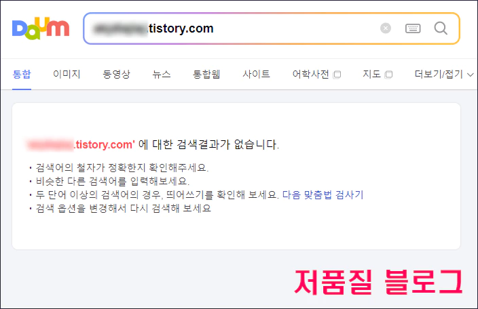Screen dimensions: 478x309
Task: Select the text 에 대한 검색결과가 없습니다.
Action: (x=208, y=144)
